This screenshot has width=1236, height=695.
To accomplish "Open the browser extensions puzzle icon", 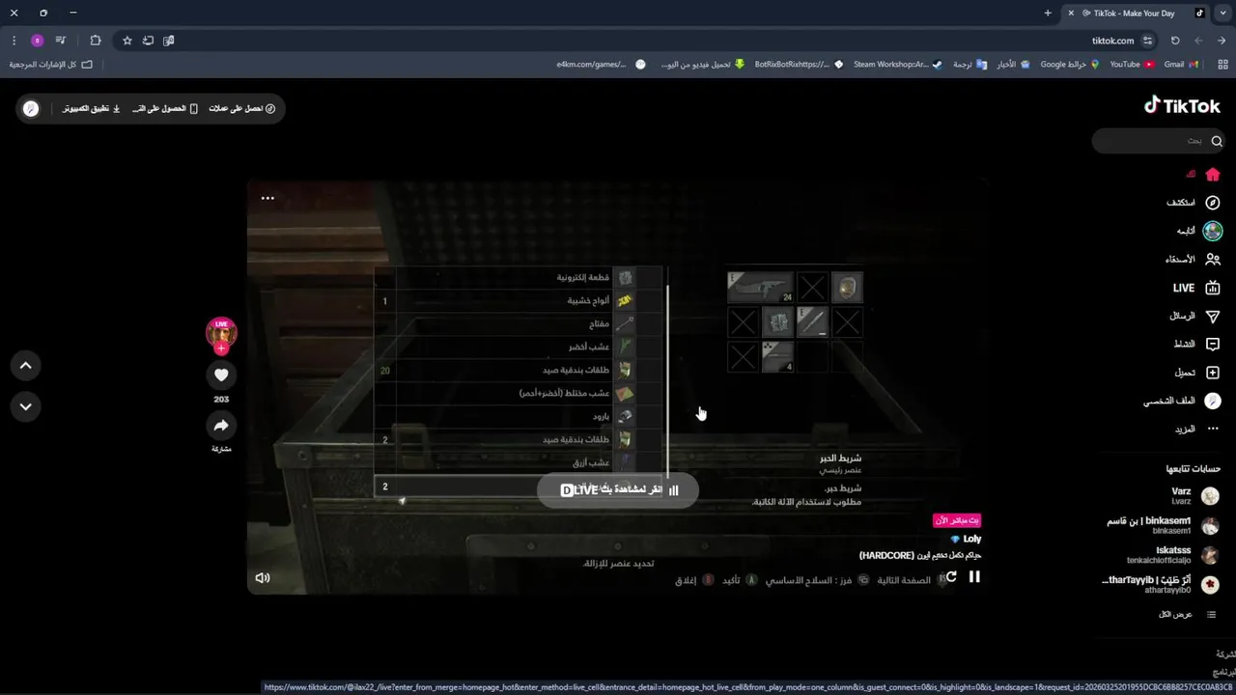I will pyautogui.click(x=95, y=41).
